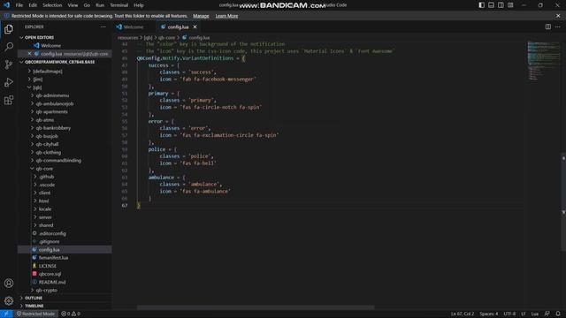Open the Go menu
This screenshot has height=318, width=566.
(87, 5)
